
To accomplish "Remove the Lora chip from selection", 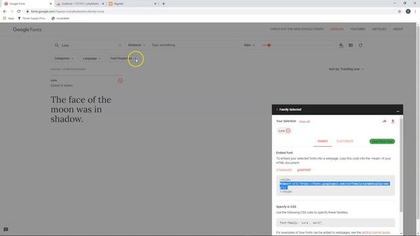I will tap(288, 130).
